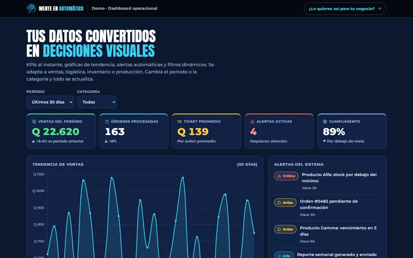Click the (30 DÍAS) chart label
Viewport: 413px width, 258px height.
coord(247,164)
